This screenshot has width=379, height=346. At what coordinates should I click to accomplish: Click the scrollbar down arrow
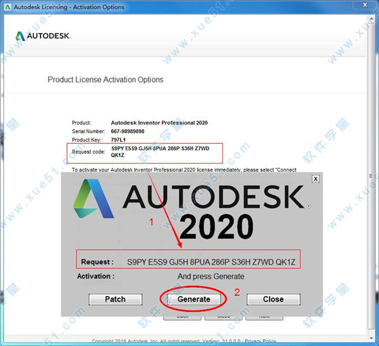[x=371, y=338]
